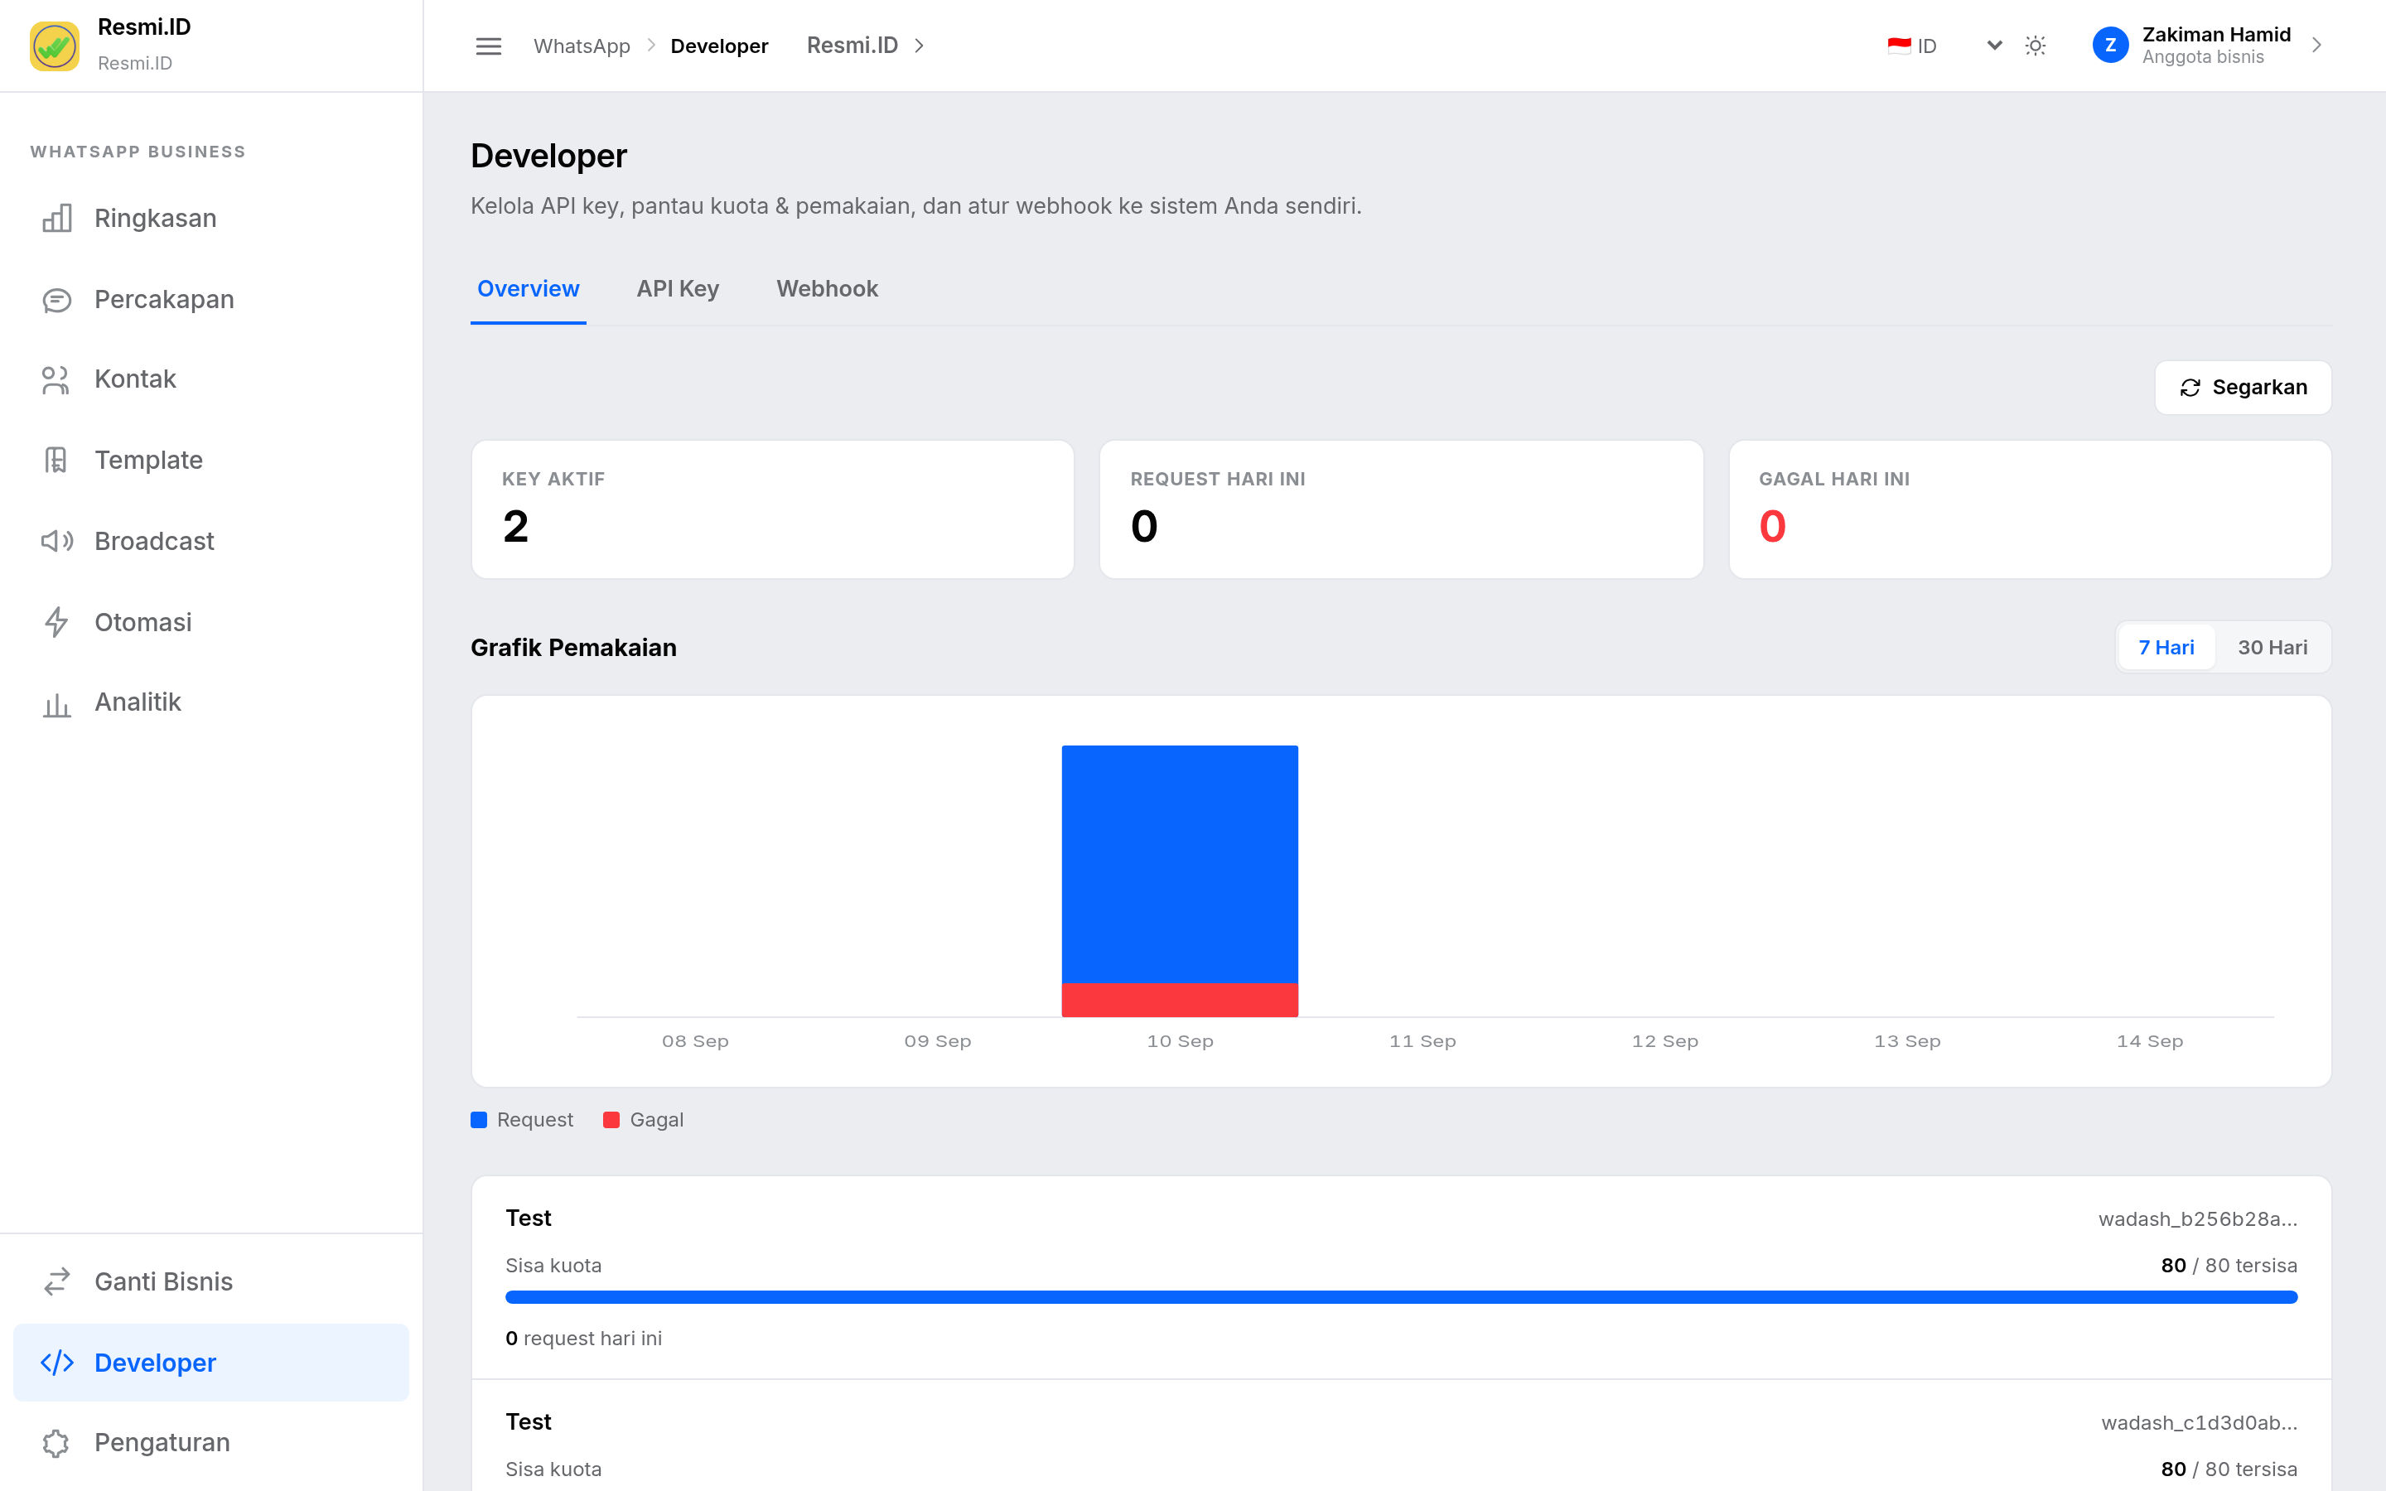Click the Broadcast megaphone icon

[57, 542]
